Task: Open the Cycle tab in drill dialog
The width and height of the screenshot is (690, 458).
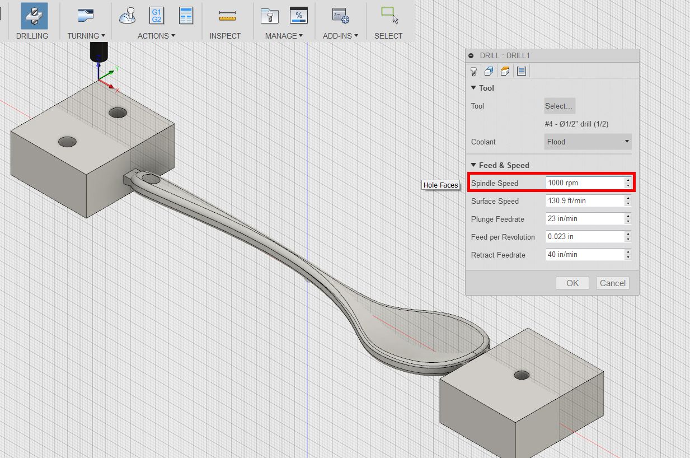Action: (522, 71)
